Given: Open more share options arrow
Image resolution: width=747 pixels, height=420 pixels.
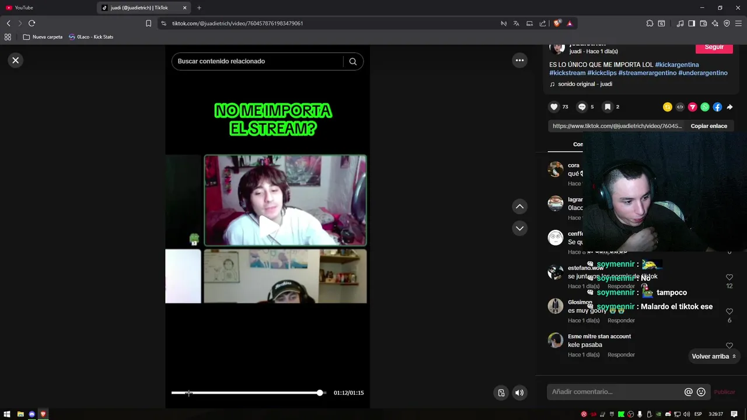Looking at the screenshot, I should [729, 107].
